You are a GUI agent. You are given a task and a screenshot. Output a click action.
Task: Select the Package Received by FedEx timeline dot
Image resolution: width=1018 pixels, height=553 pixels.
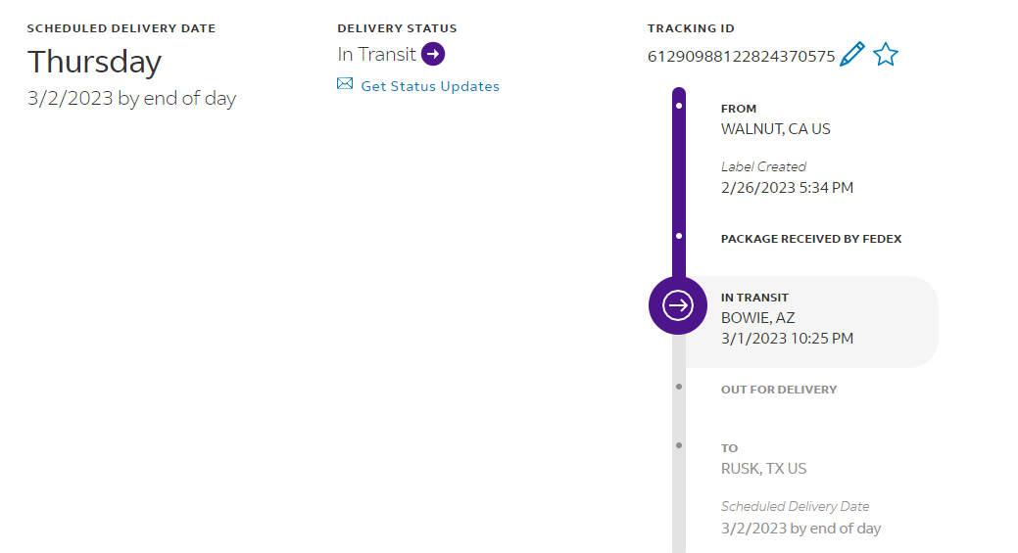tap(679, 236)
